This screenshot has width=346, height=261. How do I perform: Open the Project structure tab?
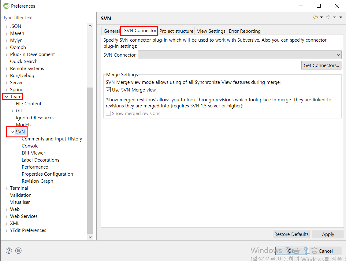[x=176, y=31]
